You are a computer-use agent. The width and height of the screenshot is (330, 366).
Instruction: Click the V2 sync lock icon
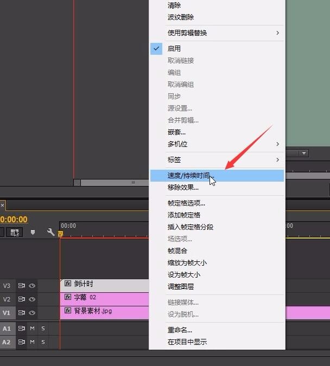point(22,299)
